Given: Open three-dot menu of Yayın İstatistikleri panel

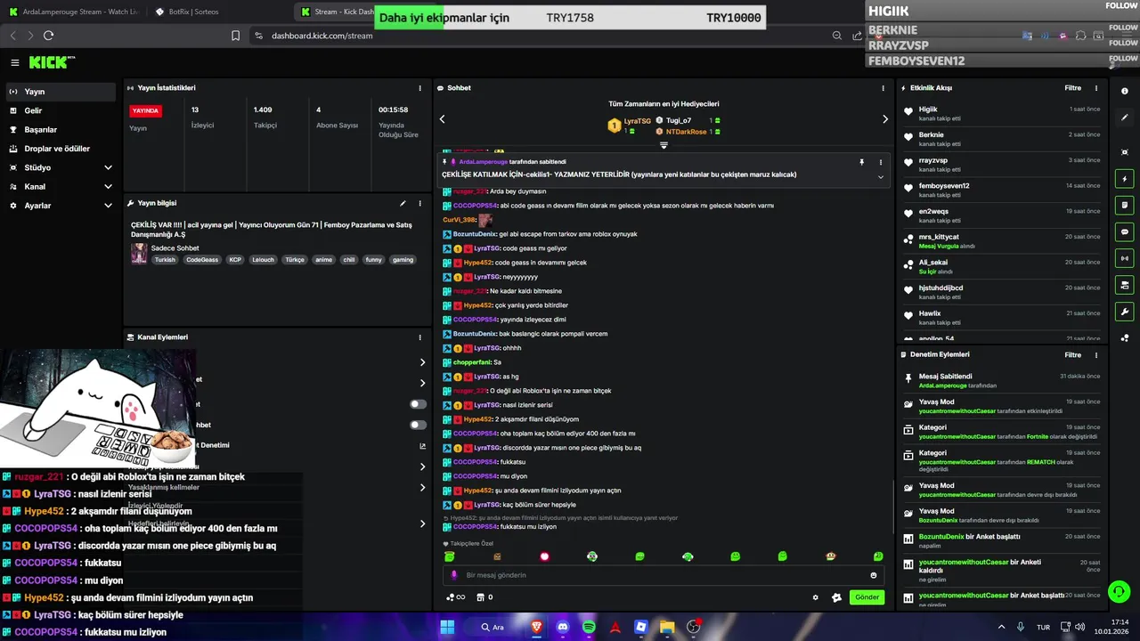Looking at the screenshot, I should click(x=420, y=88).
